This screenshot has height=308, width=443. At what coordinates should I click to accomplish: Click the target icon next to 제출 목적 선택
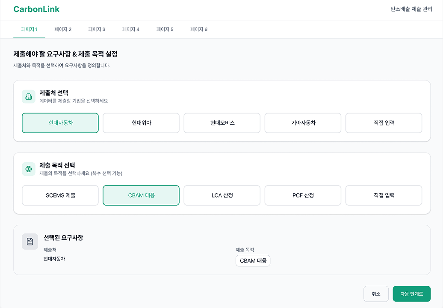(29, 169)
